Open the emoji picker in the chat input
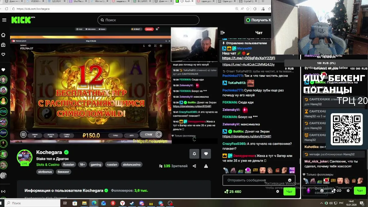Viewport: 368px width, 207px height. tap(290, 180)
